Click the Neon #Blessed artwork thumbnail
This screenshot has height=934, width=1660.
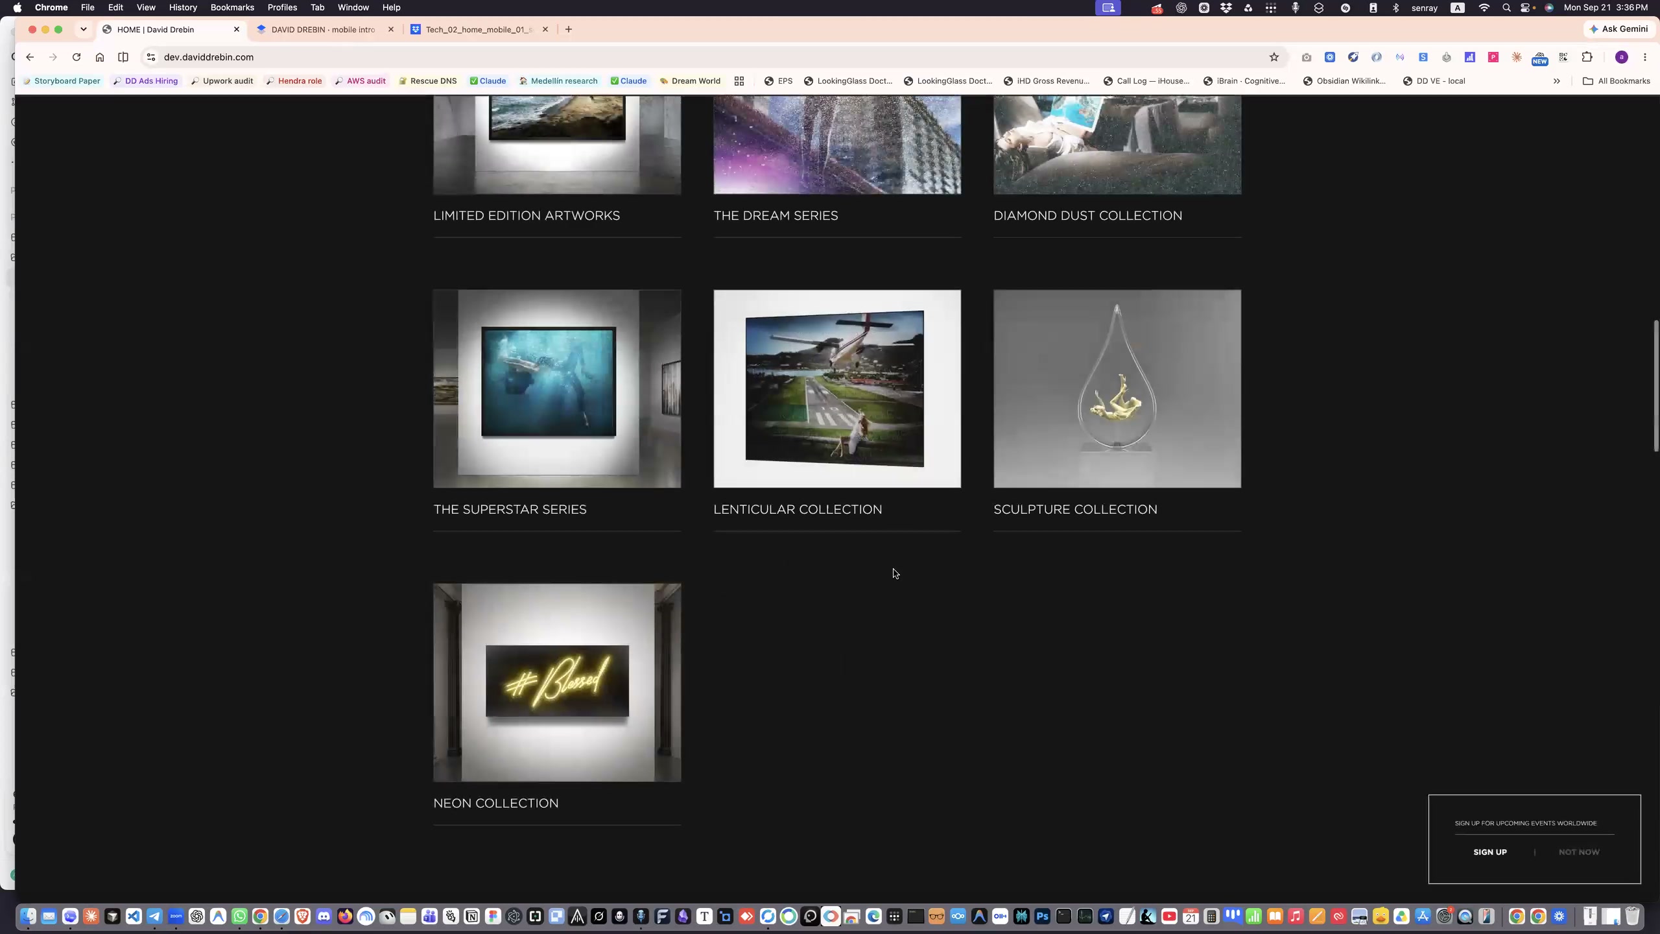click(x=557, y=682)
